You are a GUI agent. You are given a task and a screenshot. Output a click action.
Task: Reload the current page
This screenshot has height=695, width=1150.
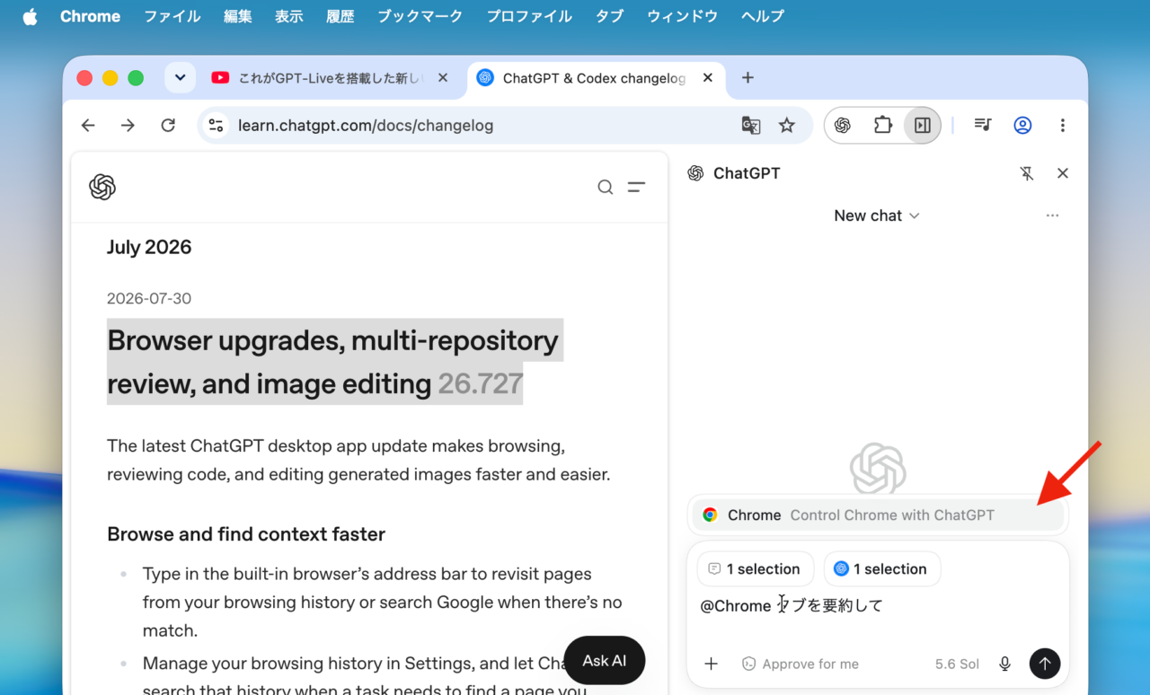[x=168, y=126]
